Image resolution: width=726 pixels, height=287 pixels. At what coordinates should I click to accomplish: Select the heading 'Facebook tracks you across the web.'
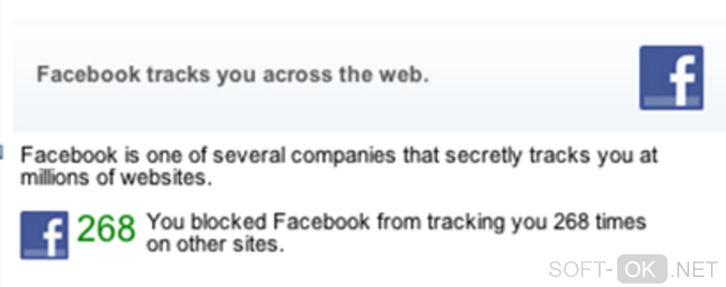tap(232, 75)
